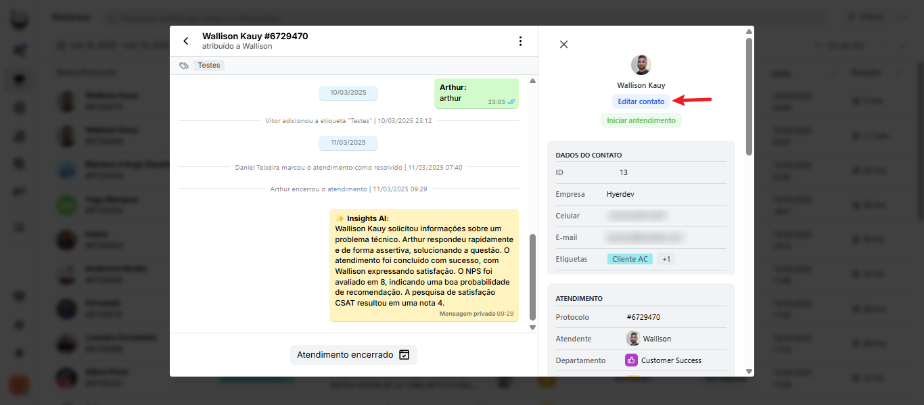Click the back arrow in chat header
This screenshot has width=924, height=405.
[x=186, y=41]
